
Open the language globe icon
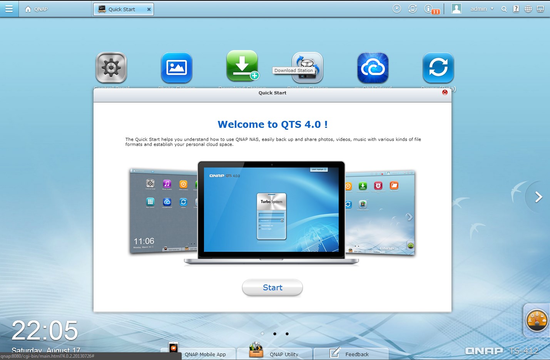[528, 9]
